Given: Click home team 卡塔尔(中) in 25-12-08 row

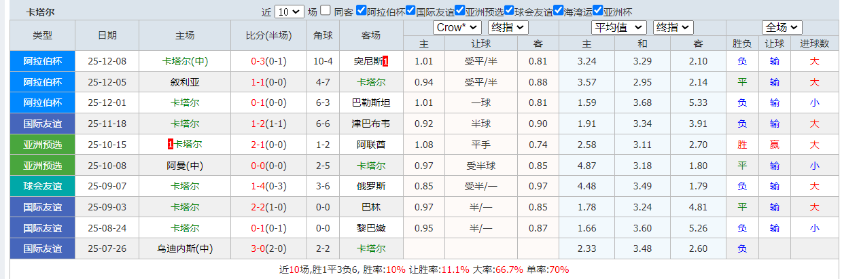Looking at the screenshot, I should (x=185, y=61).
